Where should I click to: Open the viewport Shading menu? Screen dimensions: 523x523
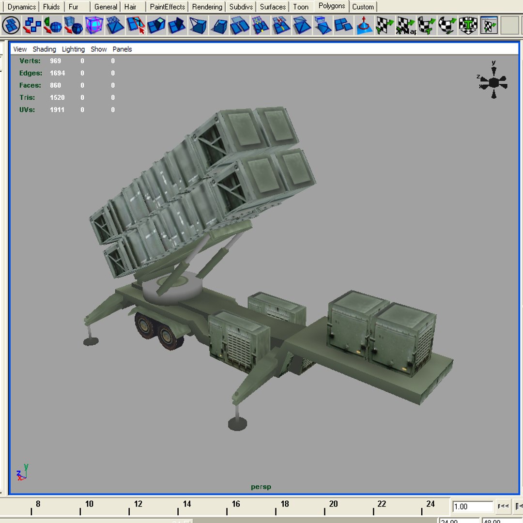tap(45, 49)
